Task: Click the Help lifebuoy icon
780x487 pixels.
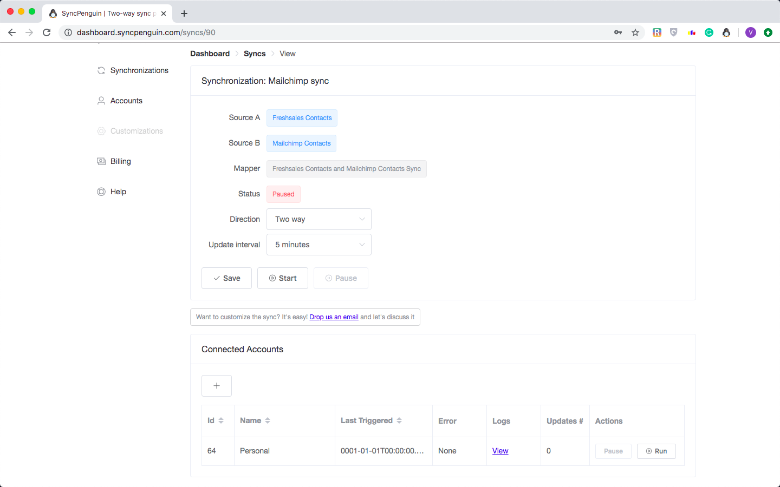Action: pyautogui.click(x=101, y=192)
